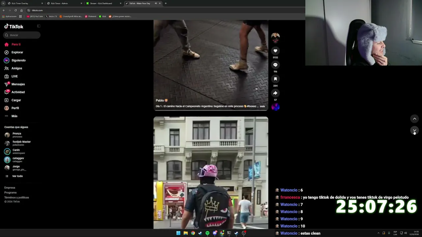
Task: Open a new browser tab
Action: pos(166,3)
